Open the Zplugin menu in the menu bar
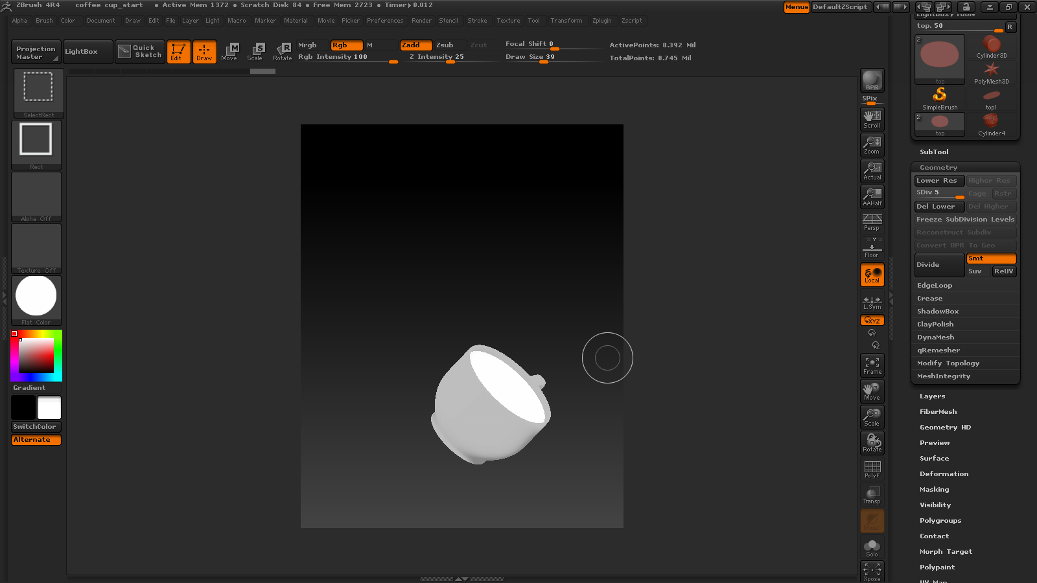This screenshot has height=583, width=1037. coord(602,20)
